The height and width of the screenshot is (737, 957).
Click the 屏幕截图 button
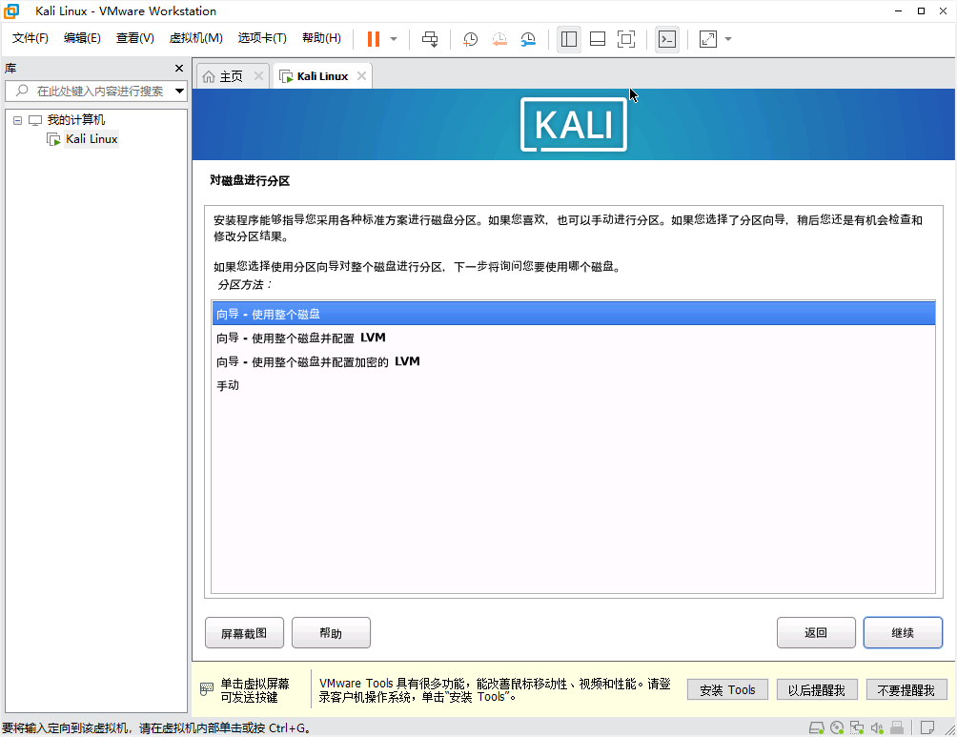[x=244, y=632]
